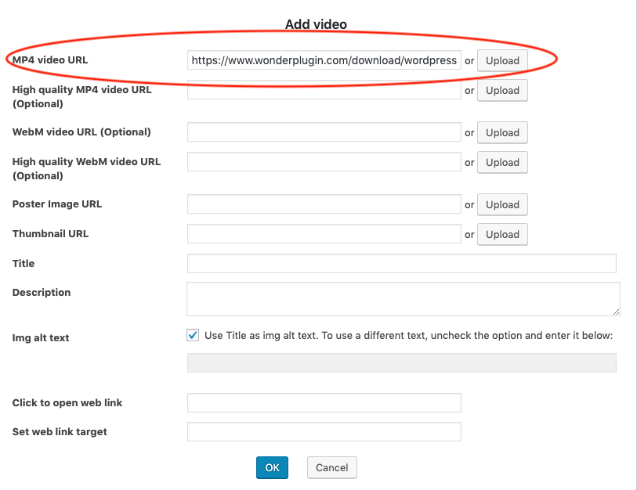
Task: Focus the Thumbnail URL text field
Action: 324,234
